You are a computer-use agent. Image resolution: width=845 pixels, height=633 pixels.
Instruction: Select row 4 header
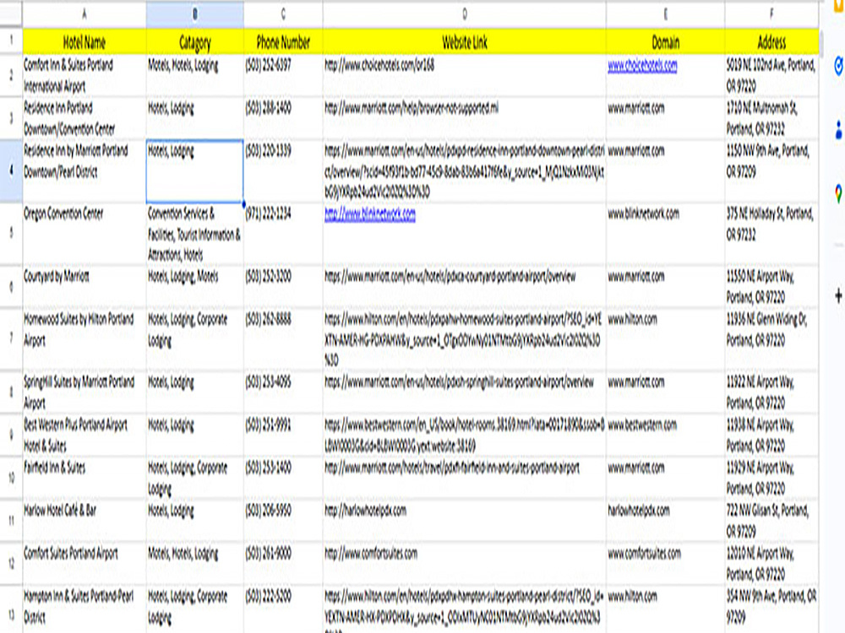click(11, 171)
